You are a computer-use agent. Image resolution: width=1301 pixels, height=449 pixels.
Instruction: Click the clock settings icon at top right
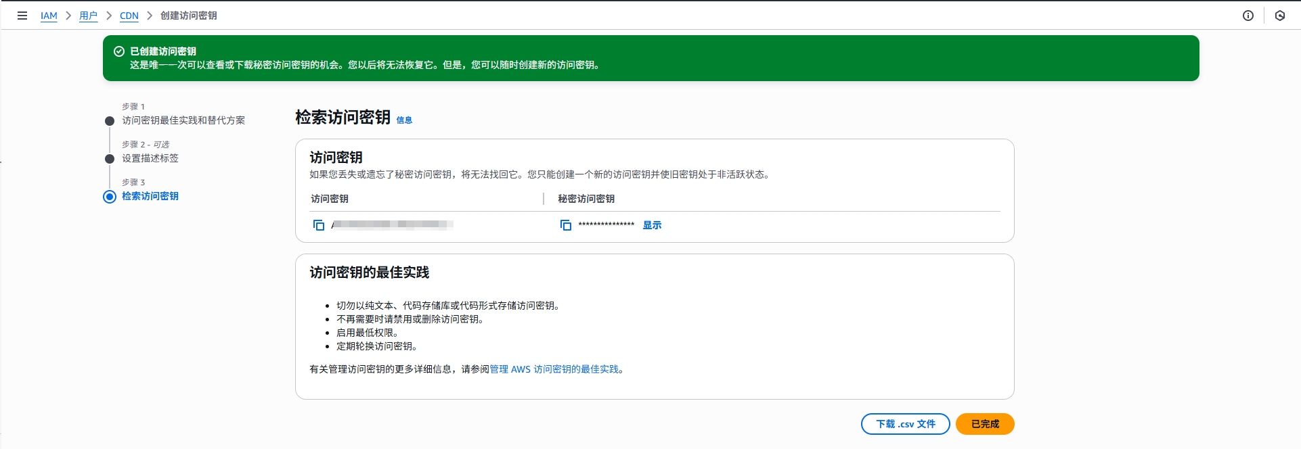click(x=1280, y=16)
